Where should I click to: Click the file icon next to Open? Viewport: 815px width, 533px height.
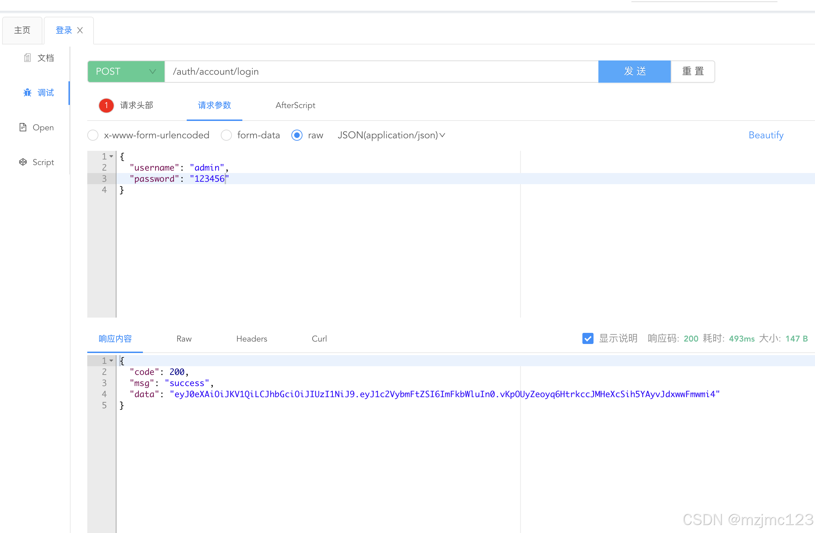pyautogui.click(x=23, y=127)
